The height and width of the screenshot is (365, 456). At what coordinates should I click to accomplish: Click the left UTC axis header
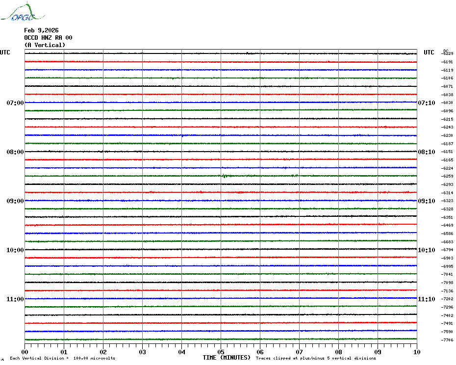tap(5, 52)
